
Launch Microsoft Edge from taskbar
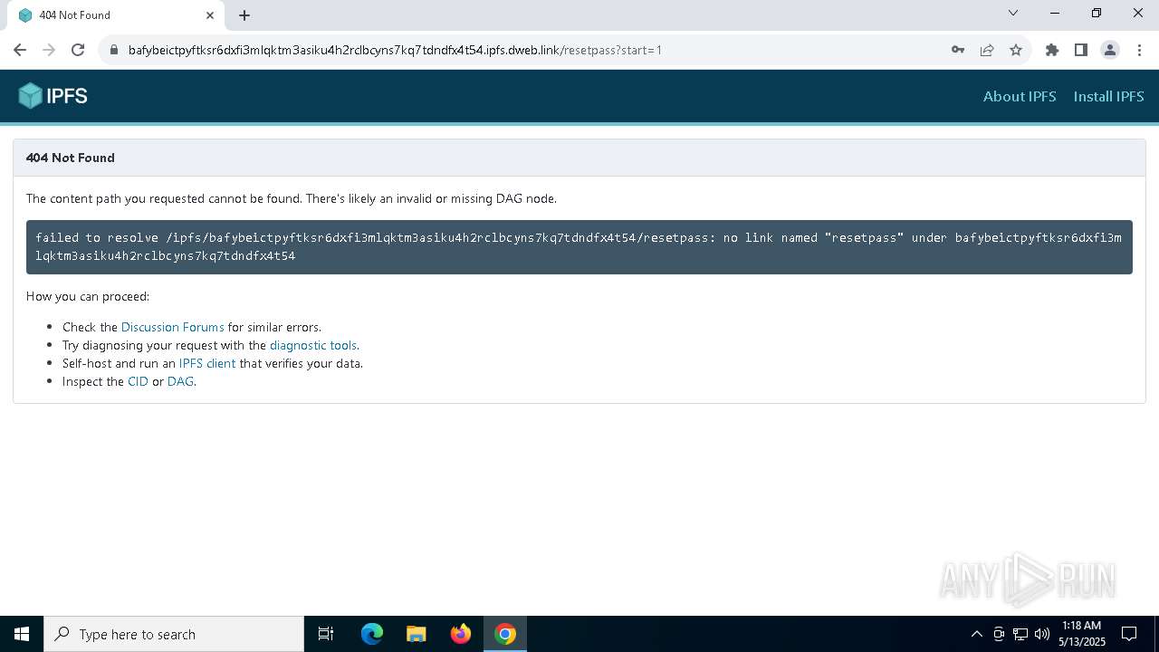pos(372,634)
